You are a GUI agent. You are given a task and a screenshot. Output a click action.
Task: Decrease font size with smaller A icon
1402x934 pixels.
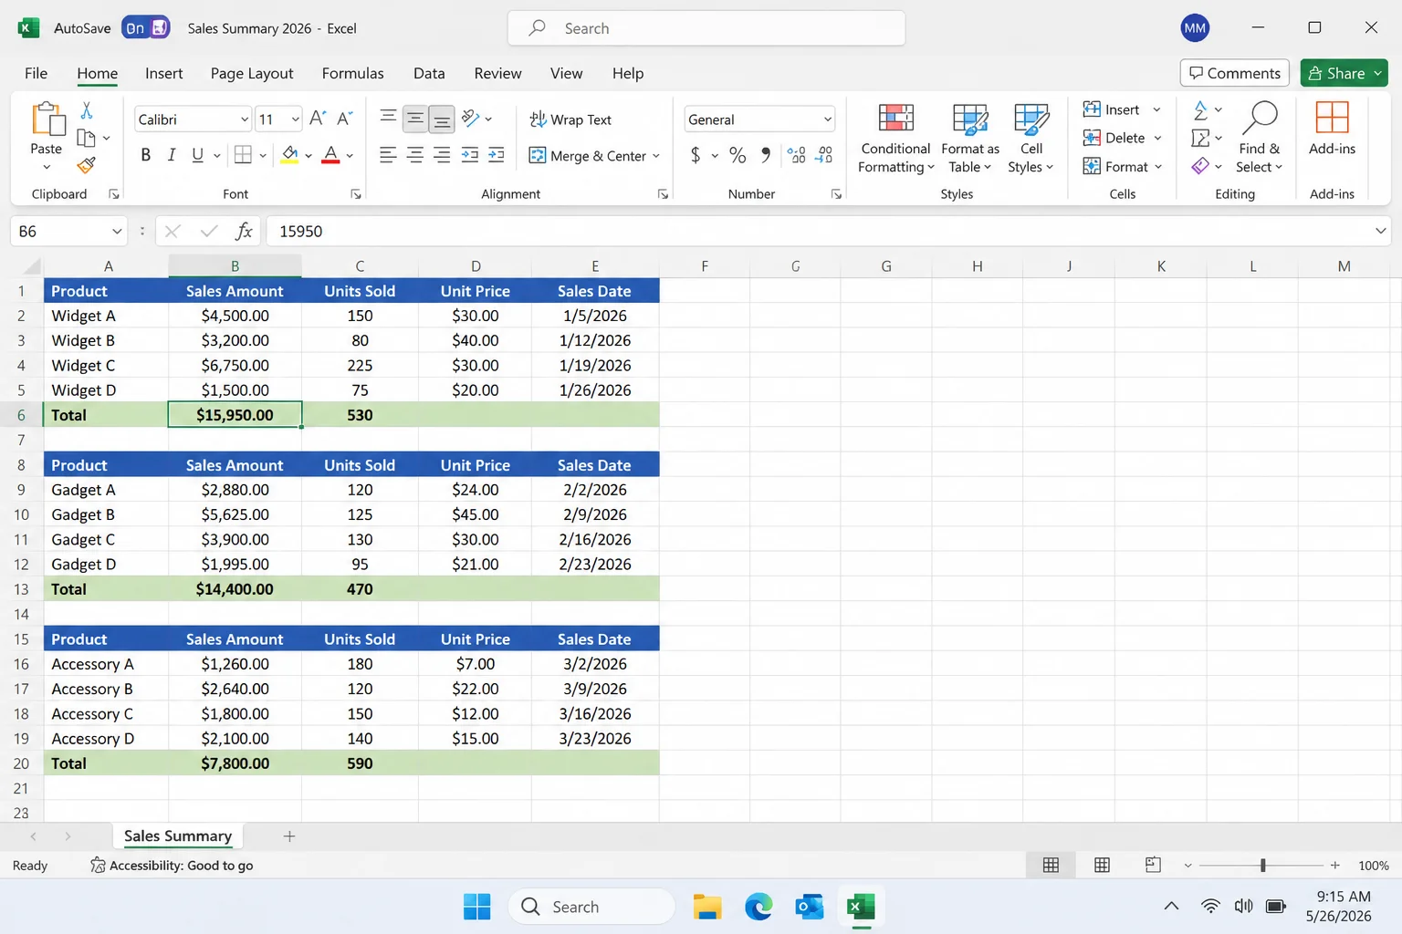(x=344, y=119)
